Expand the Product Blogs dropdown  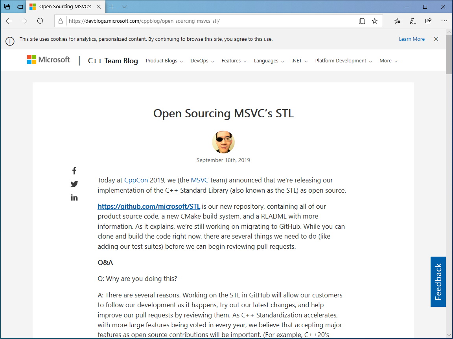click(164, 61)
